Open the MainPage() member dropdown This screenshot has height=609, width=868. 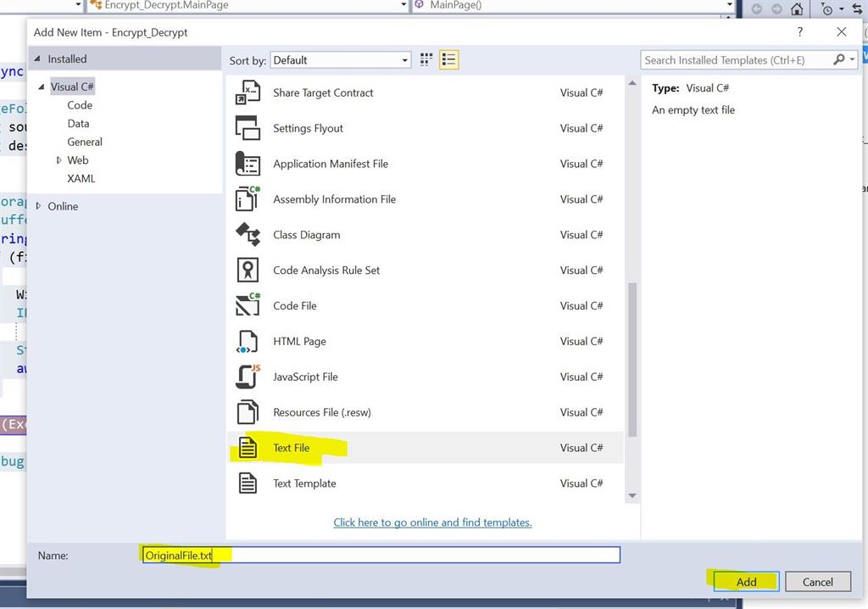coord(730,5)
